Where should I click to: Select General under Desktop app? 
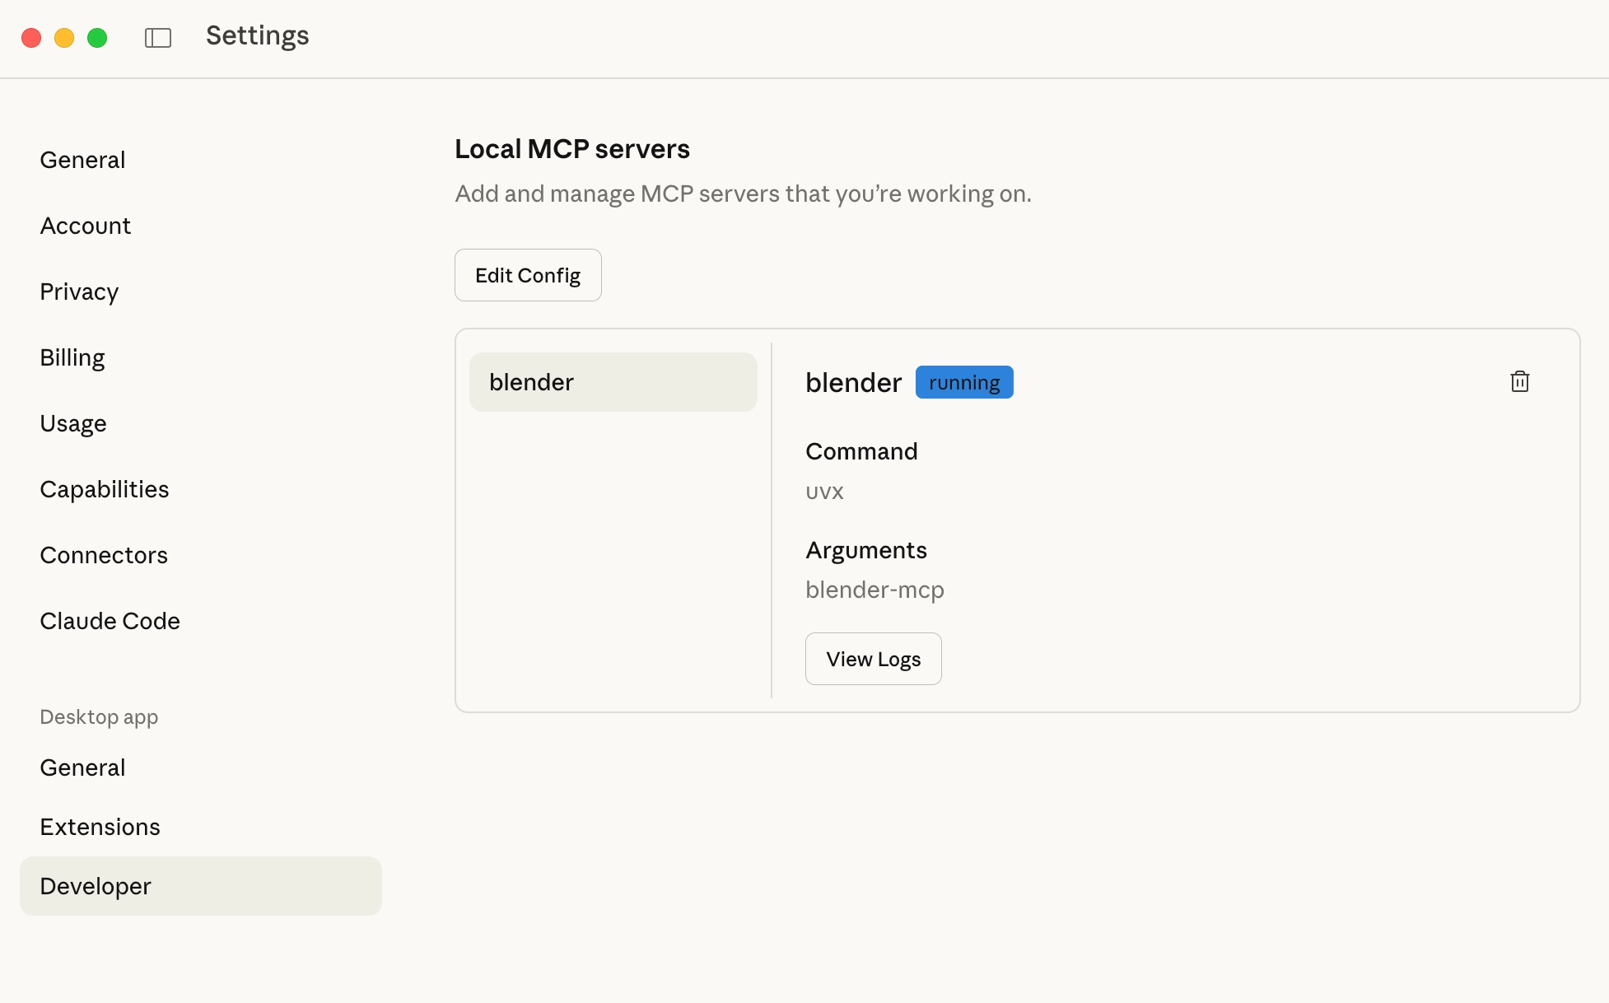82,767
